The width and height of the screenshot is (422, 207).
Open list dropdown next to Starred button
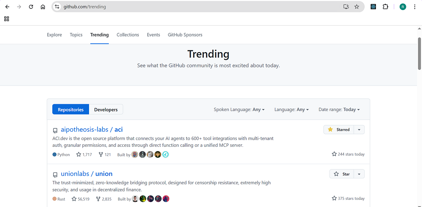359,130
